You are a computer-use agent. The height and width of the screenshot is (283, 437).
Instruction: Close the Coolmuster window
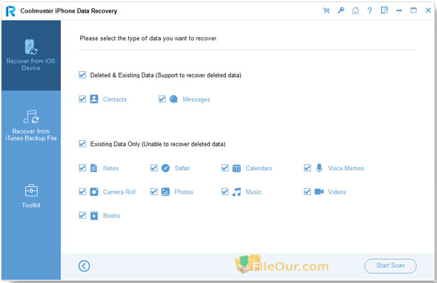428,10
